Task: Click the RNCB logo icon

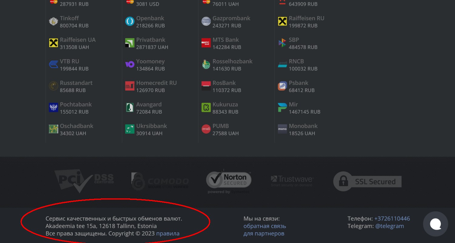Action: (x=282, y=64)
